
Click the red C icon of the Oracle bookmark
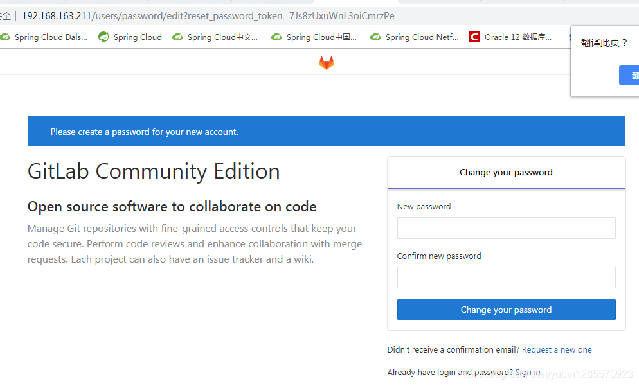coord(474,37)
